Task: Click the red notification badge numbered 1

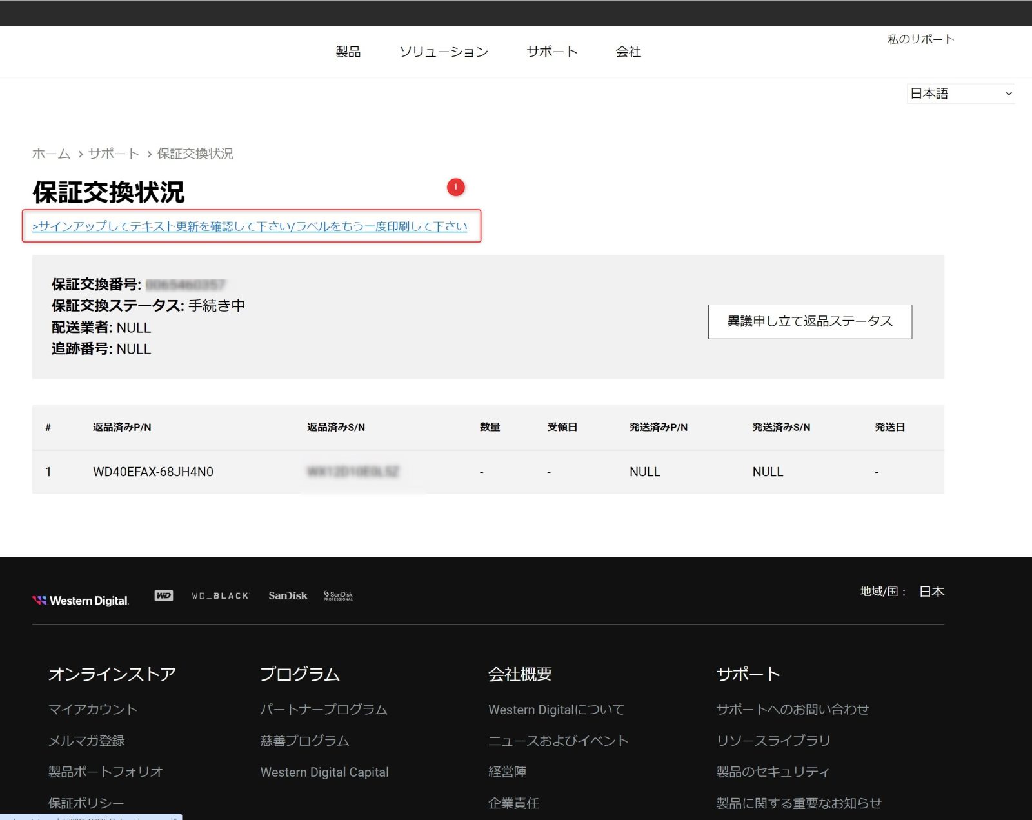Action: pyautogui.click(x=455, y=187)
